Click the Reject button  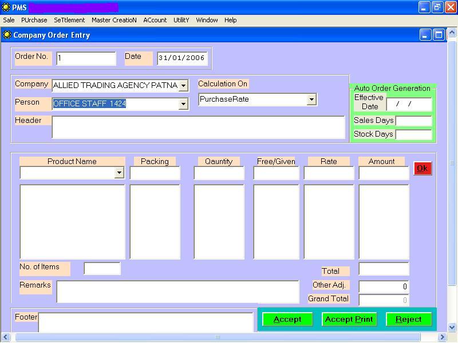point(409,320)
